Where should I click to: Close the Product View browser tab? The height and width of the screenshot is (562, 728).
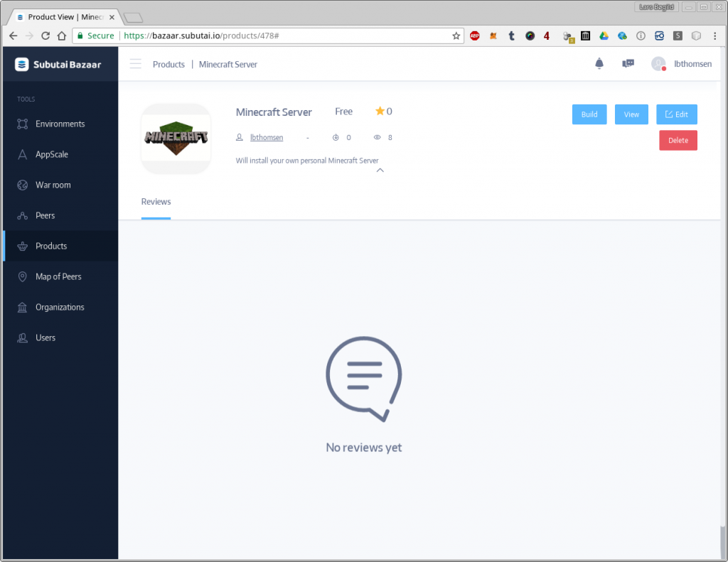click(x=112, y=17)
